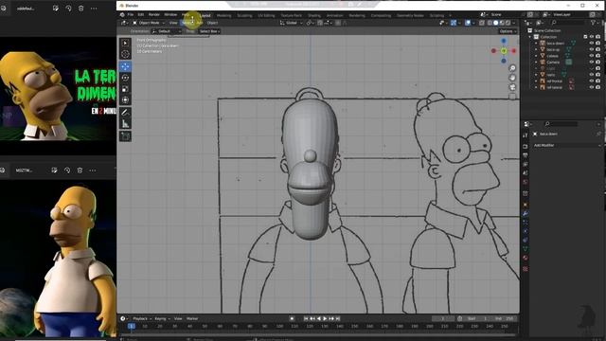Open the Marker menu in the timeline
The height and width of the screenshot is (341, 606).
(x=192, y=318)
